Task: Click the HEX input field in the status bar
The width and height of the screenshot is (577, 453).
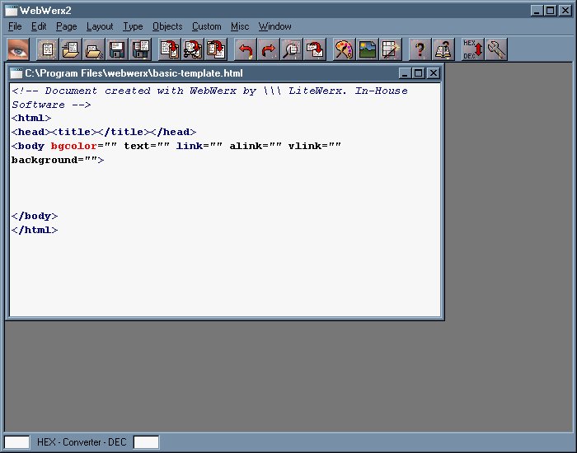Action: [x=17, y=442]
